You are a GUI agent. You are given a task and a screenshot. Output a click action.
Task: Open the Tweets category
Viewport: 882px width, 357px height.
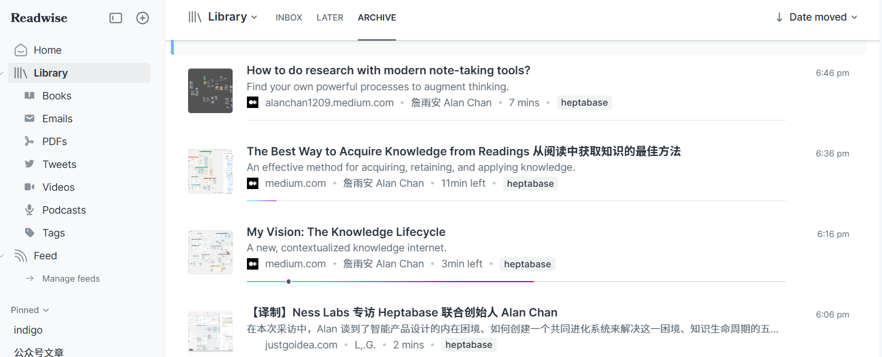59,165
